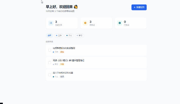Image resolution: width=180 pixels, height=104 pixels.
Task: Click the 任务列表 section heading
Action: 50,42
